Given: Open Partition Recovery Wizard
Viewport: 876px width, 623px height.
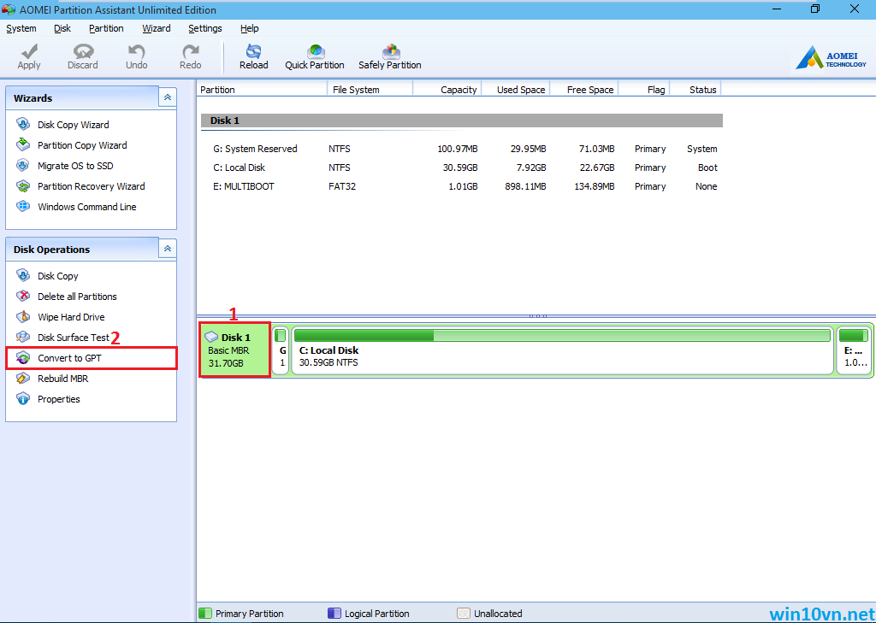Looking at the screenshot, I should click(x=91, y=186).
